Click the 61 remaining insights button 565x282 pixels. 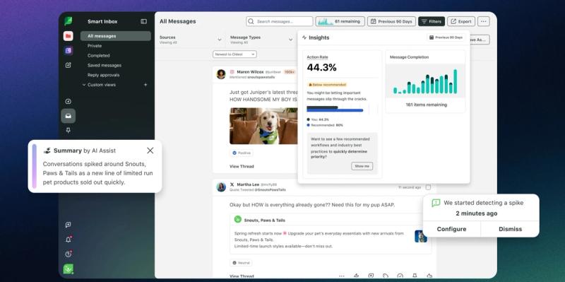(340, 21)
